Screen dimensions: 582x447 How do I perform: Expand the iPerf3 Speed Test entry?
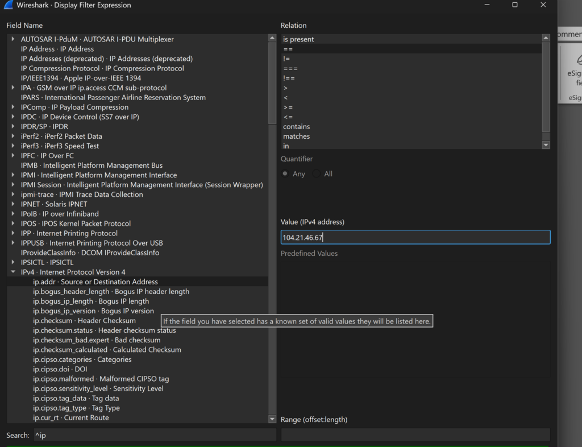pyautogui.click(x=13, y=146)
